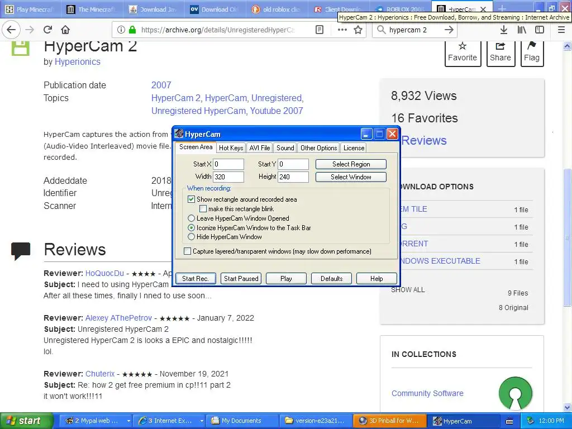
Task: Open the 2007 publication date link
Action: [161, 85]
